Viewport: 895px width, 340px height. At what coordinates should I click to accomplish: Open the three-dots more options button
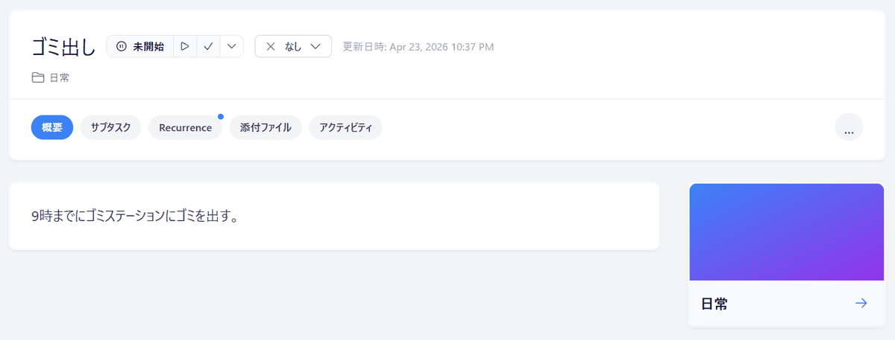(848, 128)
